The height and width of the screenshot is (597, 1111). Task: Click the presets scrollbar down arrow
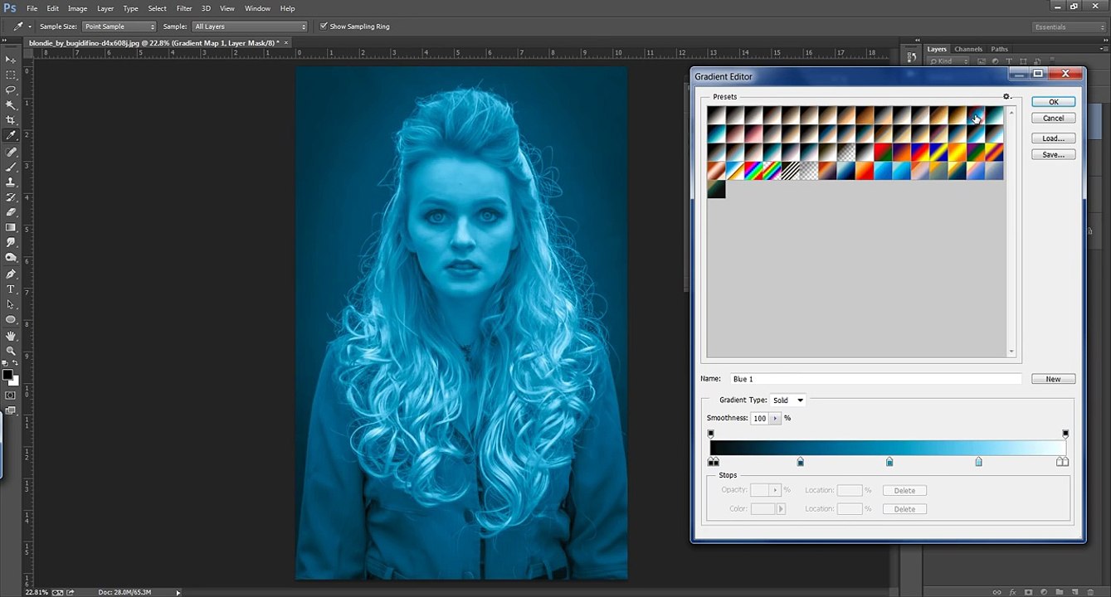tap(1011, 352)
